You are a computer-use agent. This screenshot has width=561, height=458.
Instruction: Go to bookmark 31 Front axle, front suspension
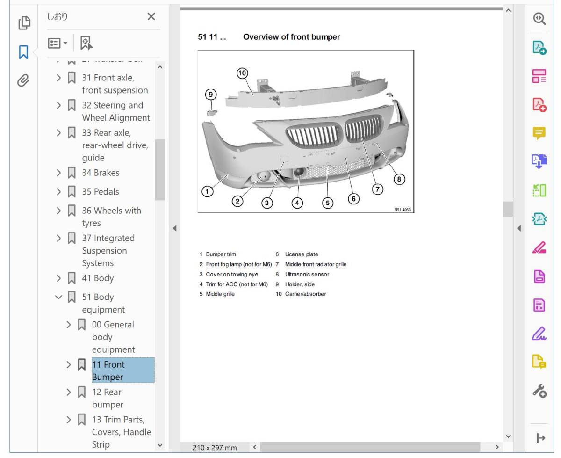115,84
